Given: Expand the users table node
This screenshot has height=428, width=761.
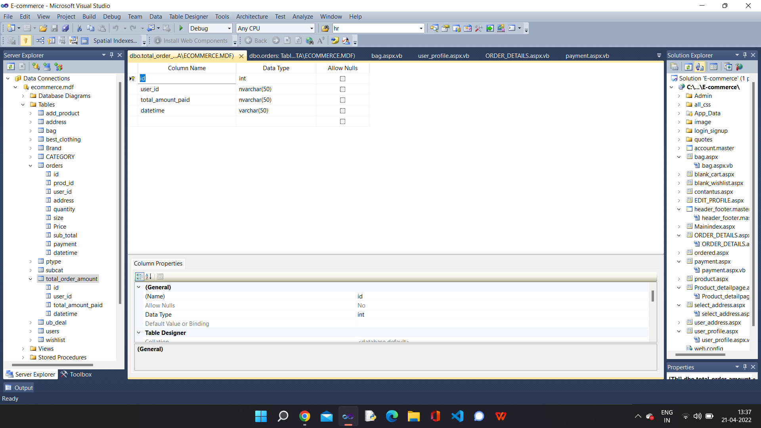Looking at the screenshot, I should tap(31, 331).
